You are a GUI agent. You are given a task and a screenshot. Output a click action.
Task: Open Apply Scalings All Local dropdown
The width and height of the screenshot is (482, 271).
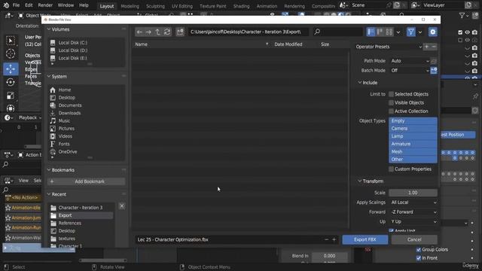click(413, 202)
